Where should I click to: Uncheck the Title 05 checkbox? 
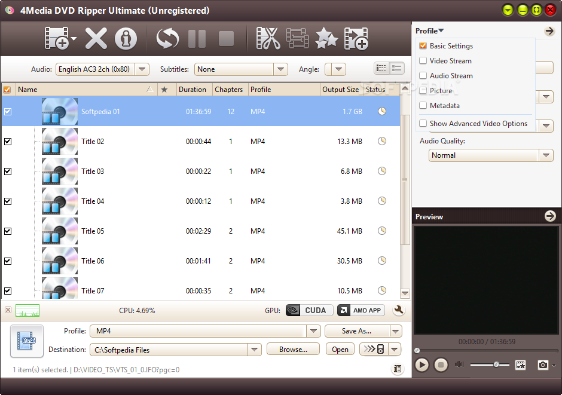point(8,231)
